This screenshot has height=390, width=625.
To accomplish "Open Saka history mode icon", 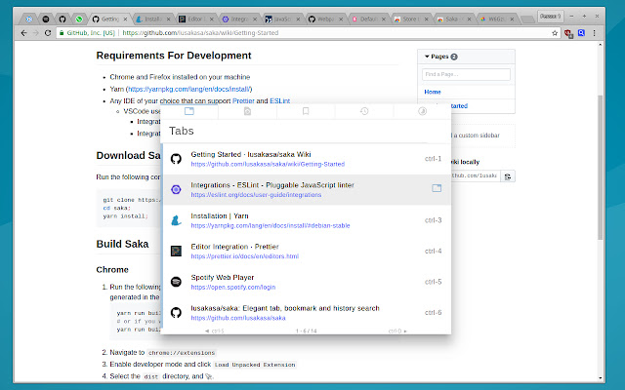I will pyautogui.click(x=364, y=112).
